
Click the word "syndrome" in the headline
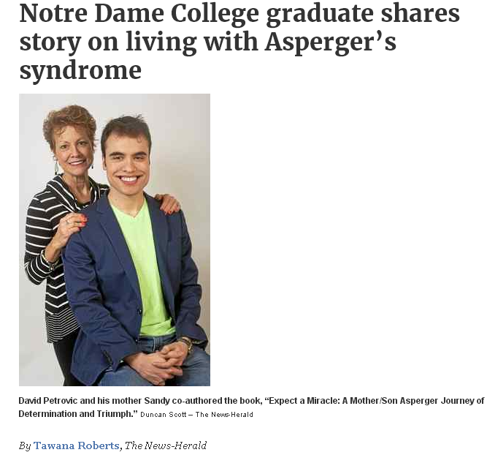pyautogui.click(x=80, y=70)
